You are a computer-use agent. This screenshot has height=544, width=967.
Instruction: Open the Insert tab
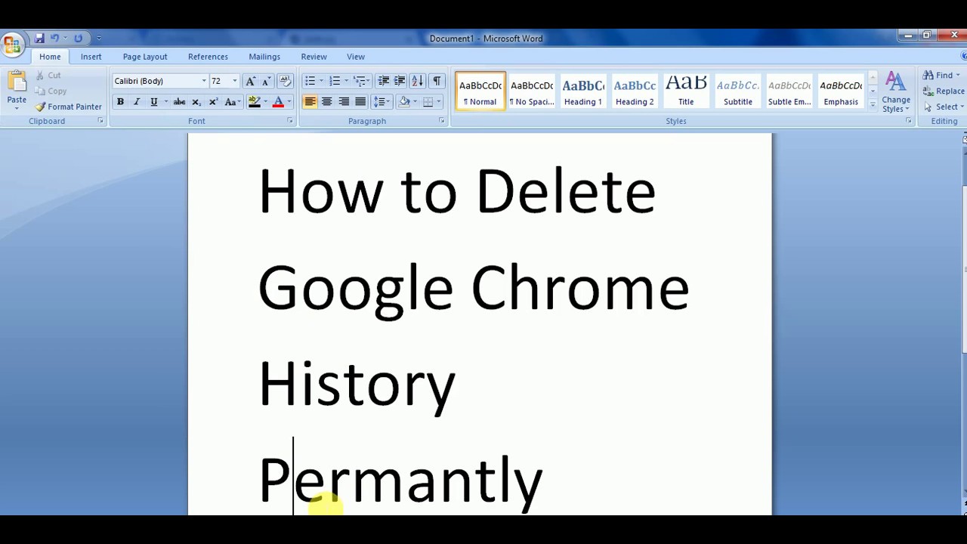(91, 57)
